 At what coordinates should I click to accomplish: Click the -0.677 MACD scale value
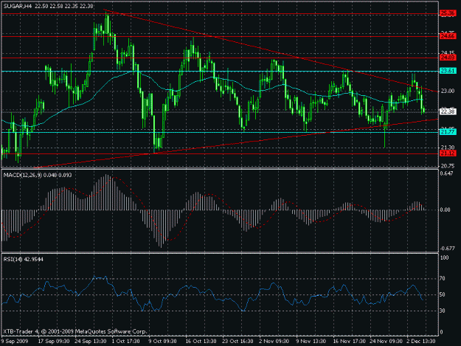coord(448,249)
